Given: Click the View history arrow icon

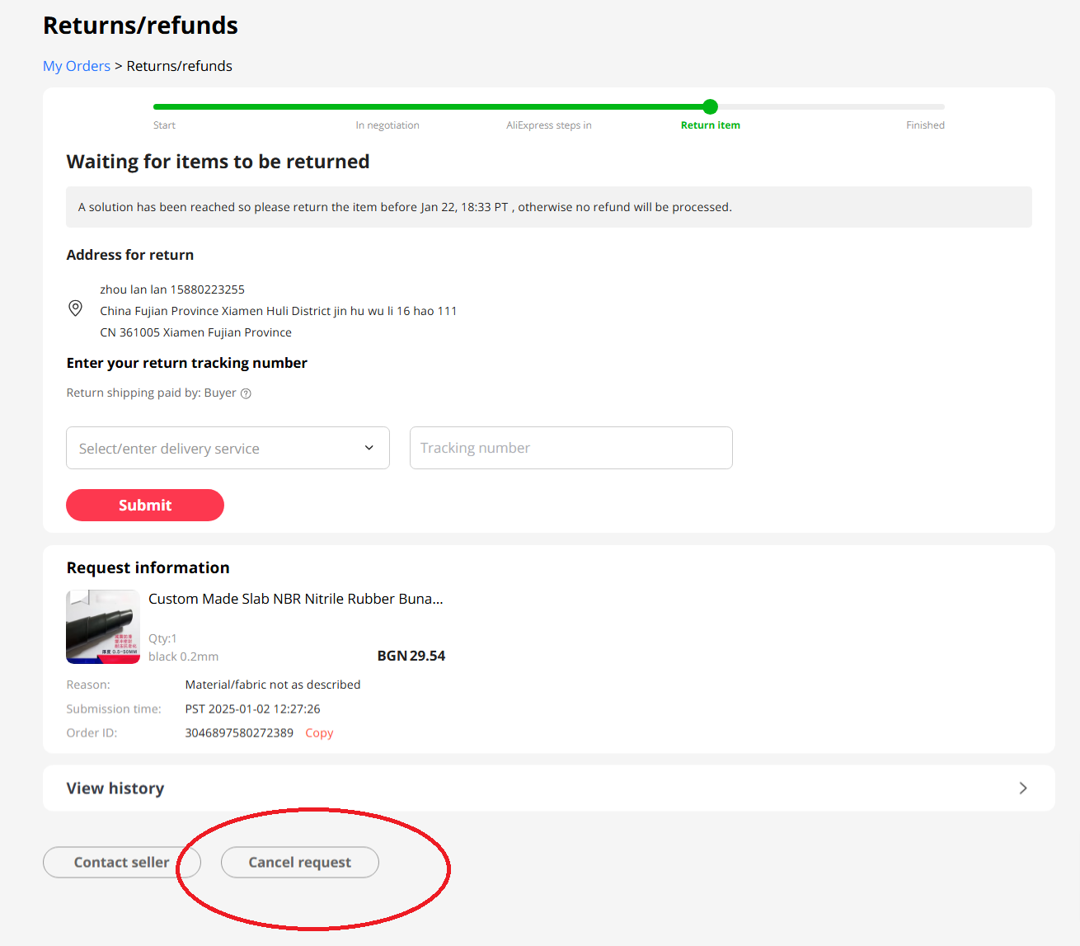Looking at the screenshot, I should [1022, 788].
